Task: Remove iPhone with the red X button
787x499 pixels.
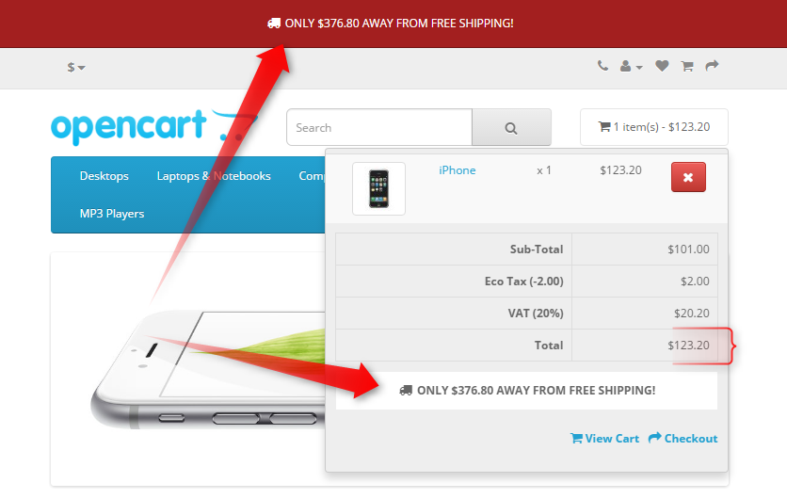Action: (688, 177)
